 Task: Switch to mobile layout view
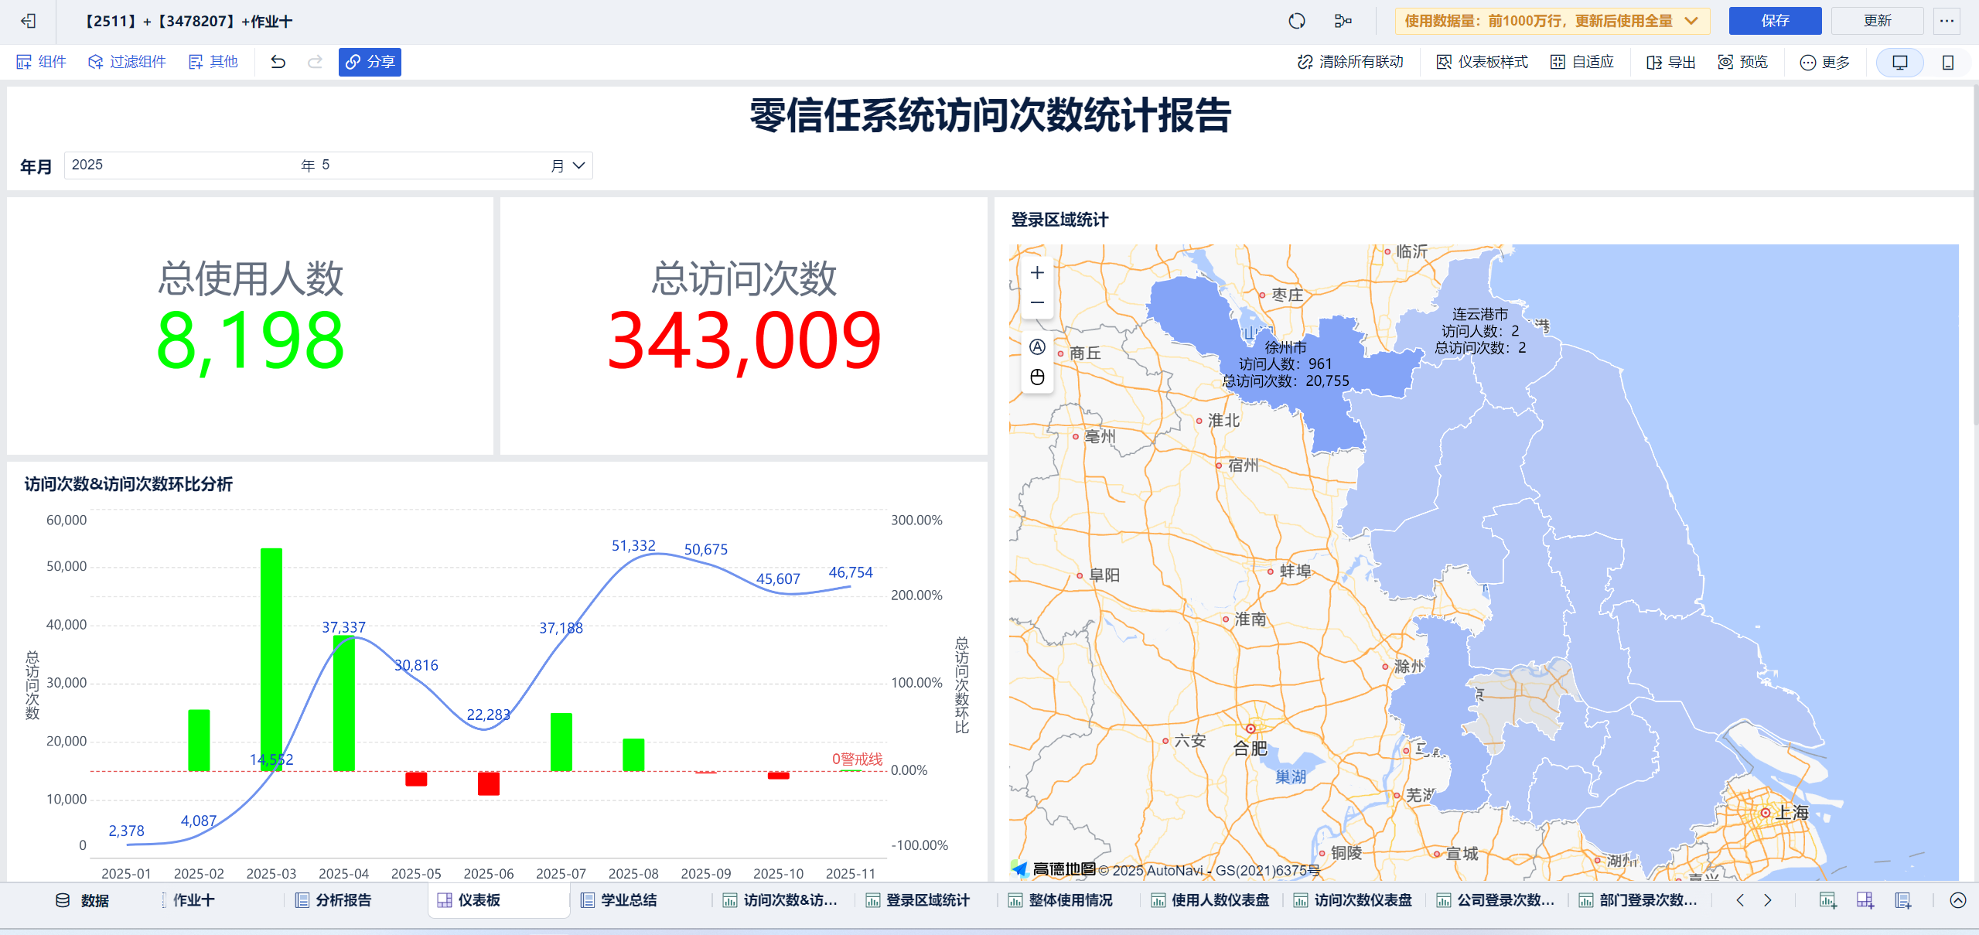click(1947, 62)
